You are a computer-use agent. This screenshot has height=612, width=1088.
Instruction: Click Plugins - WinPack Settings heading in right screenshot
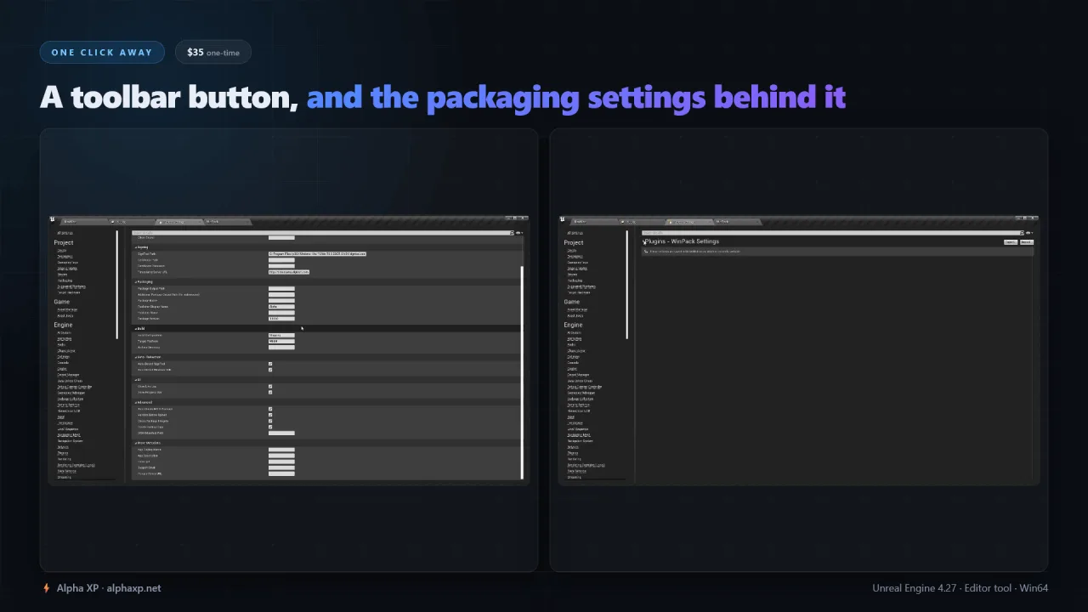[682, 241]
